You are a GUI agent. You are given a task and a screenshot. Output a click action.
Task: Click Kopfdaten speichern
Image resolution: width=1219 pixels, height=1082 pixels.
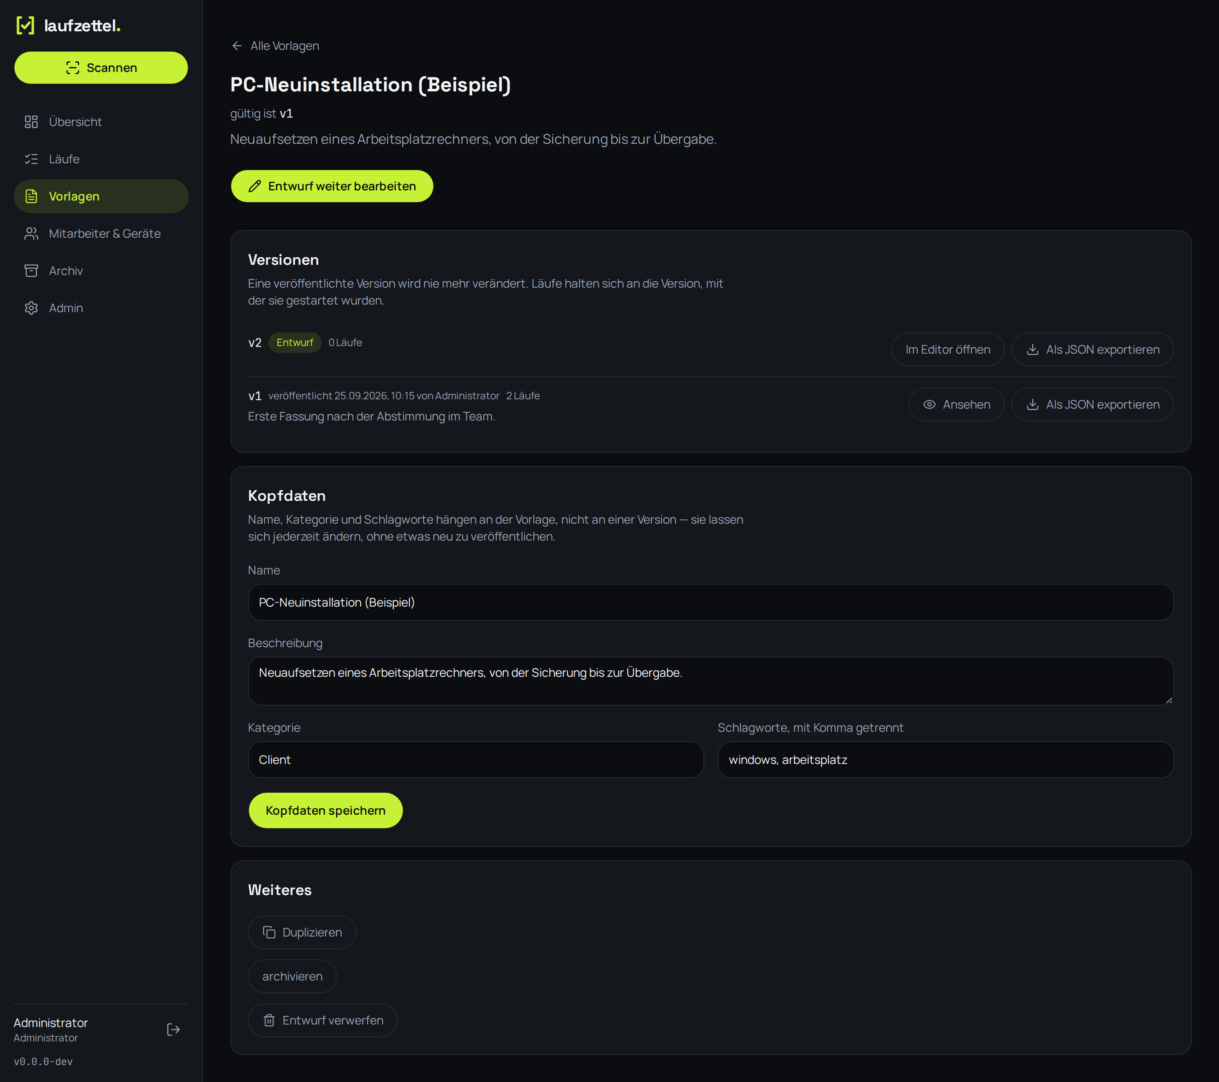tap(325, 810)
